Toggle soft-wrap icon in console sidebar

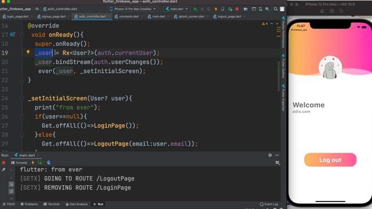pyautogui.click(x=11, y=185)
